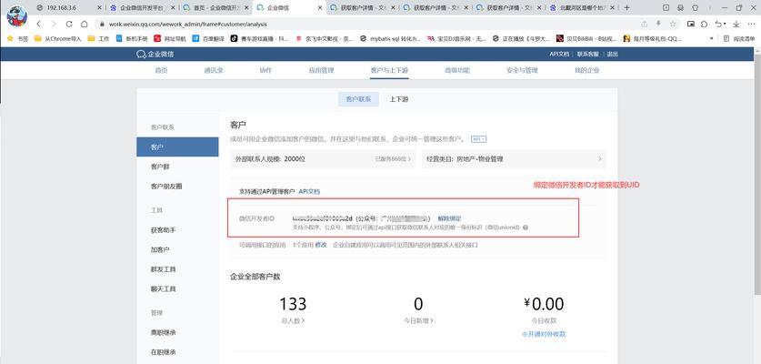This screenshot has width=761, height=364.
Task: Click 修改 link next to 1个应用
Action: click(x=321, y=245)
